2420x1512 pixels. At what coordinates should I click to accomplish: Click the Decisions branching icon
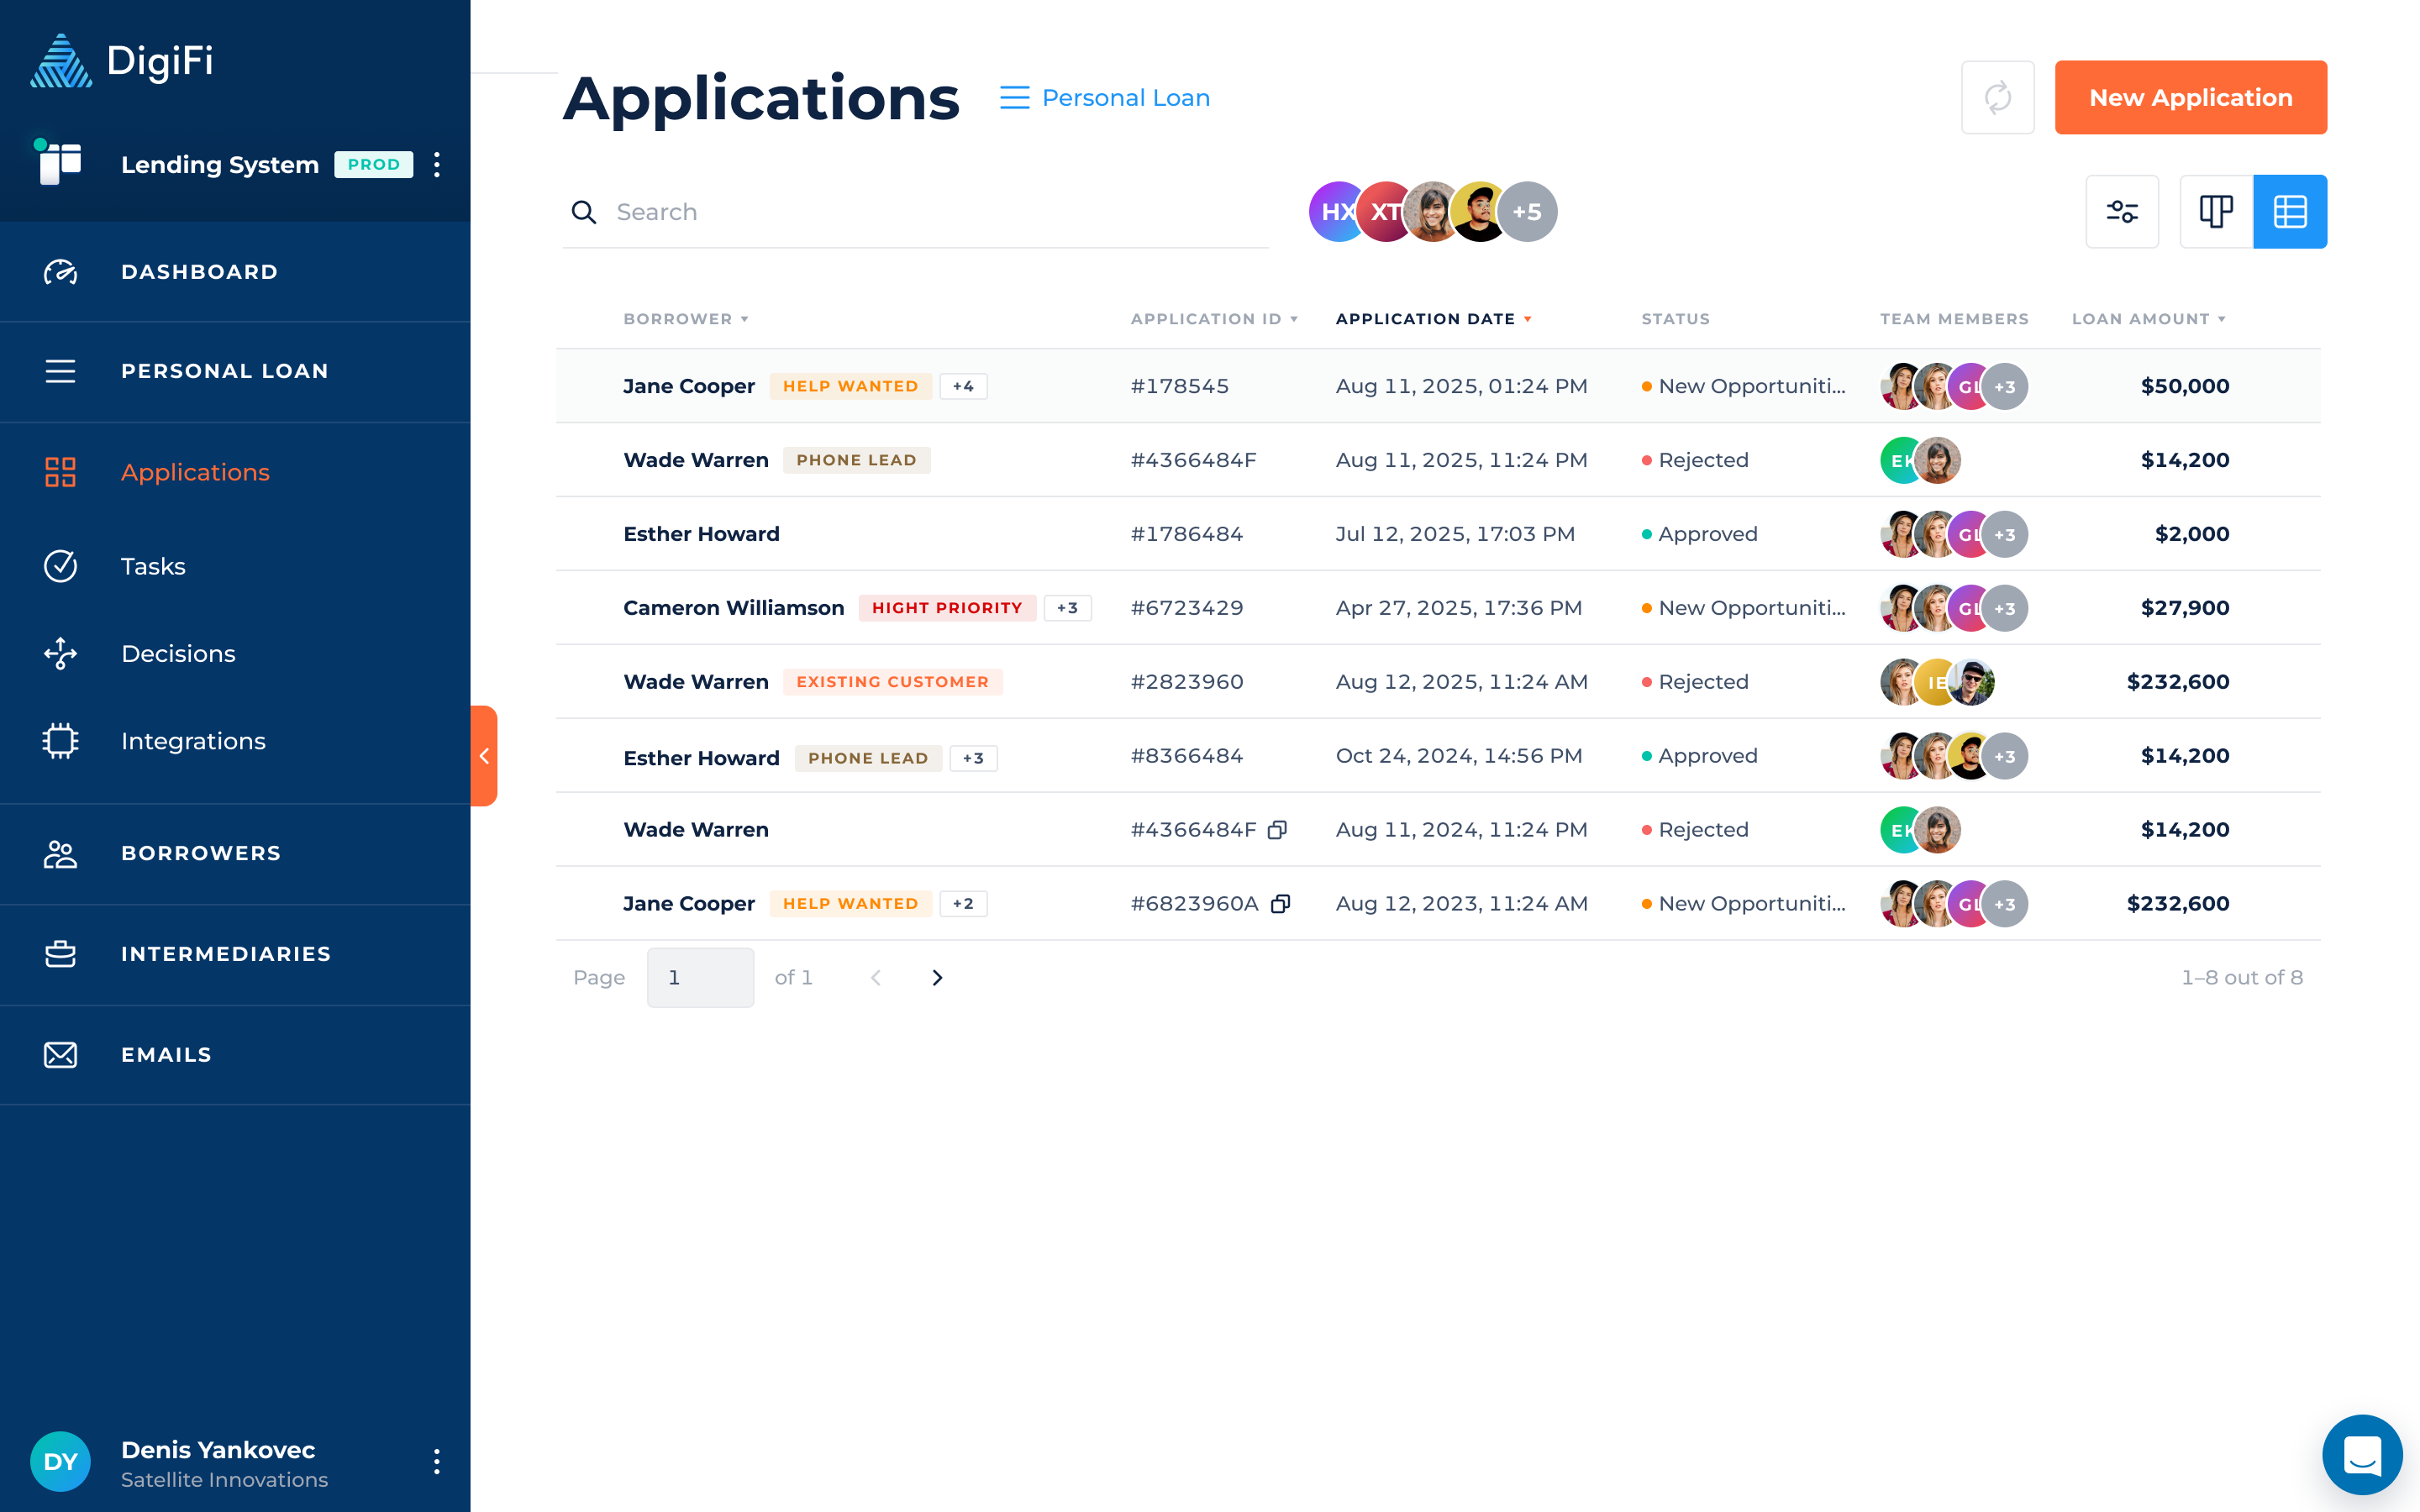point(60,653)
